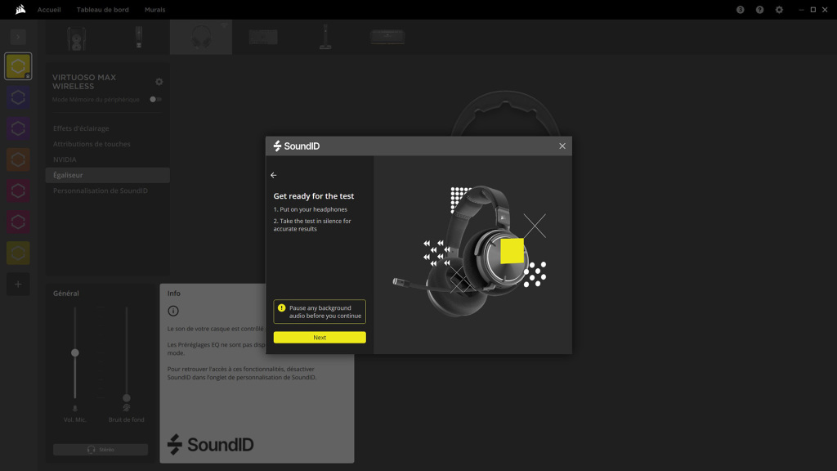Click the Info circle icon
The width and height of the screenshot is (837, 471).
(173, 311)
